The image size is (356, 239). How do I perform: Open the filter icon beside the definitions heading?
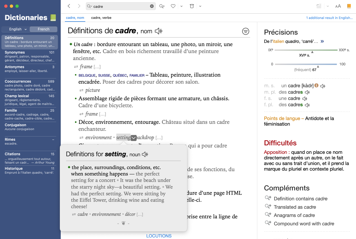(246, 31)
